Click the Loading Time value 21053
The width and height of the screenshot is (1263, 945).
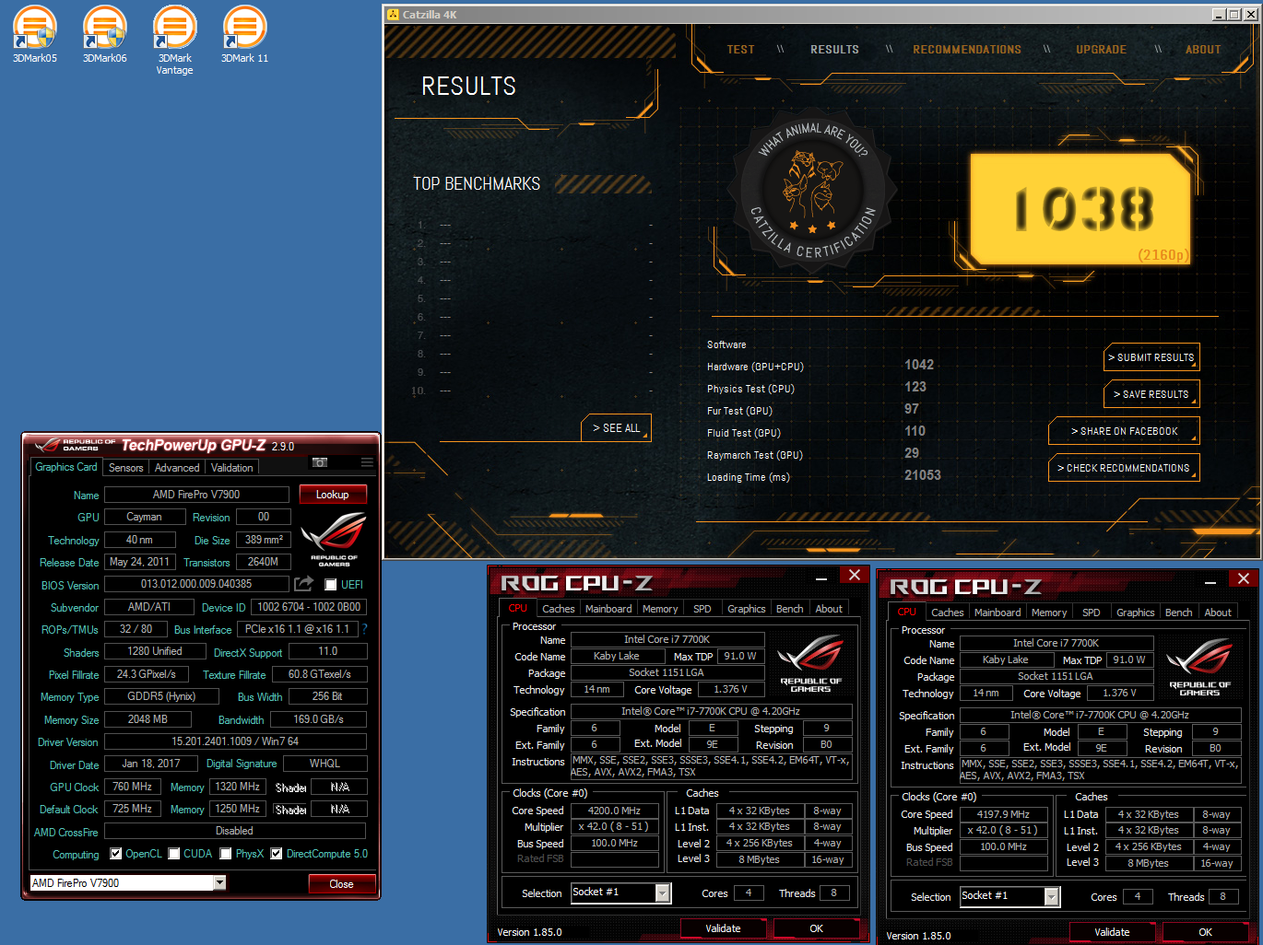coord(923,475)
